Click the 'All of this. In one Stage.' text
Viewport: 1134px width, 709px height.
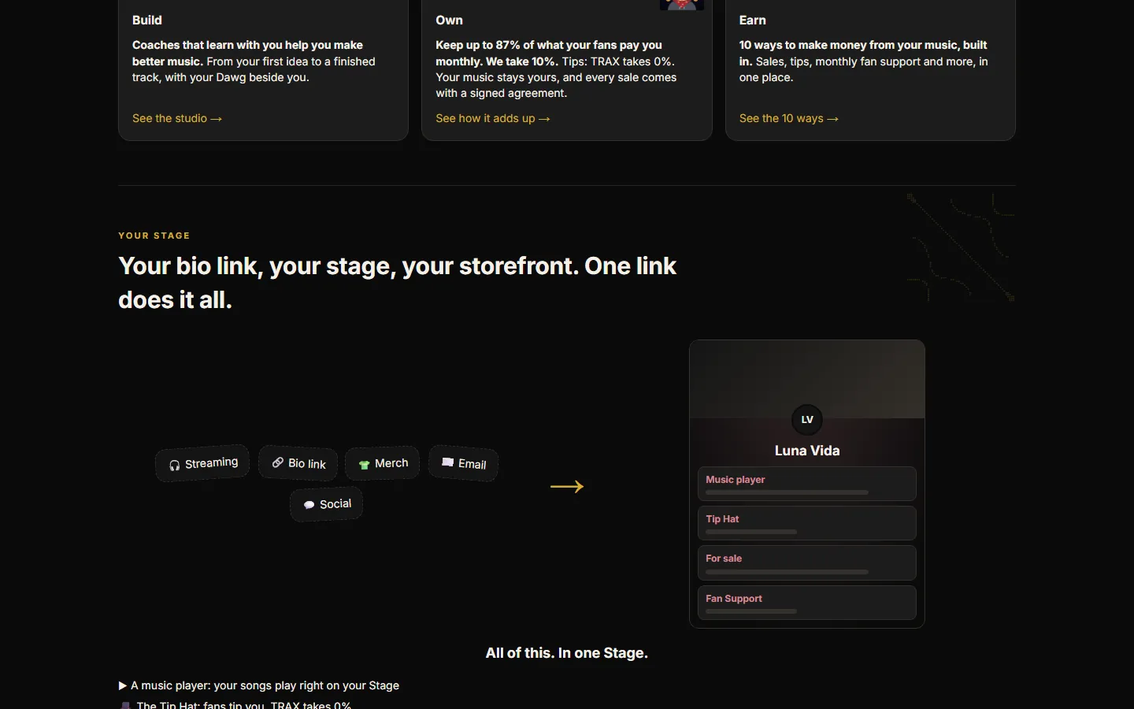pyautogui.click(x=567, y=653)
